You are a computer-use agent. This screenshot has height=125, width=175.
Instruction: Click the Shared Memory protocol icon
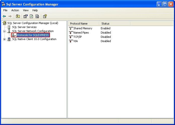click(x=71, y=28)
